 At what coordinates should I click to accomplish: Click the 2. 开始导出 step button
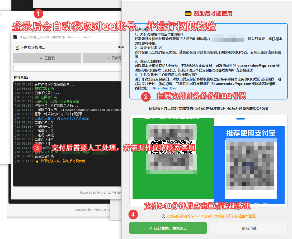(102, 58)
